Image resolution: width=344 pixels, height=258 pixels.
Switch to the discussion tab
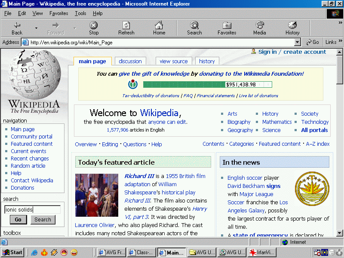130,61
